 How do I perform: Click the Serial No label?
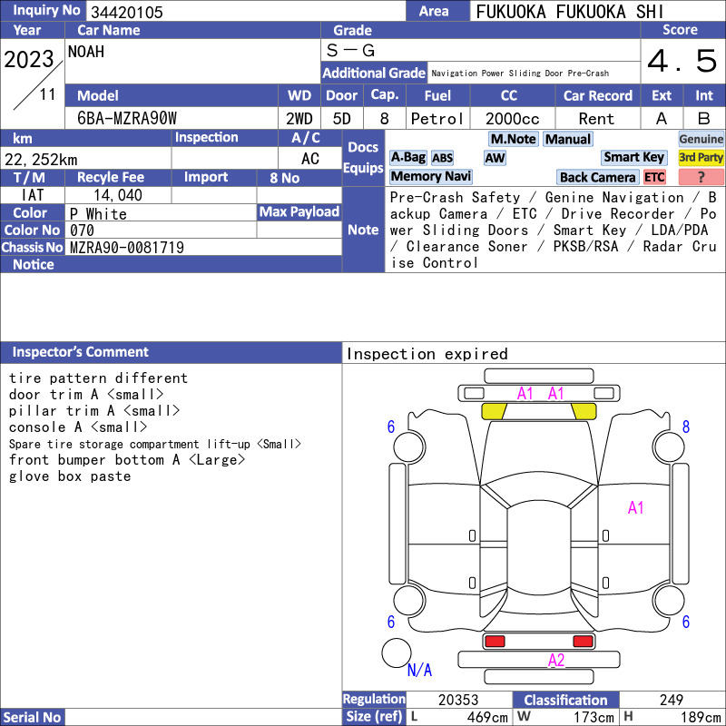pos(32,717)
